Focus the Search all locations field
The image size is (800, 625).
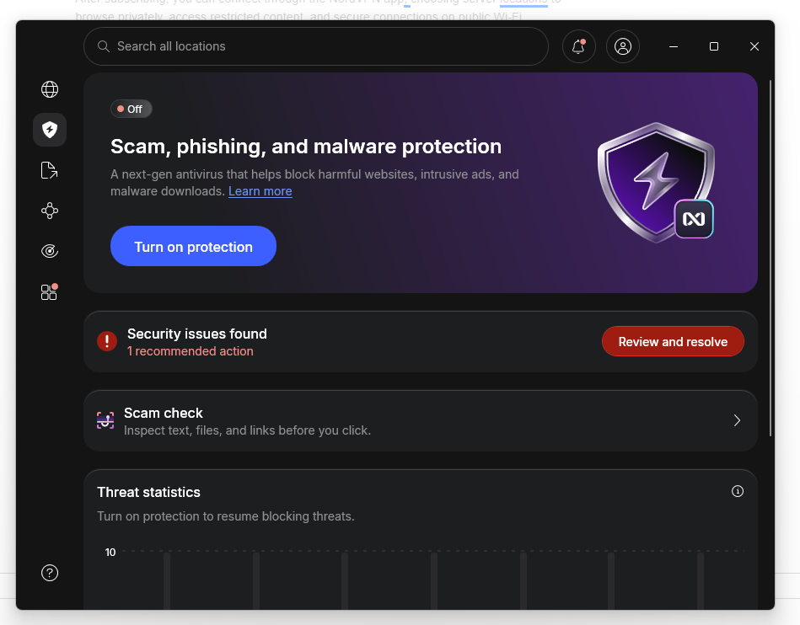[316, 46]
